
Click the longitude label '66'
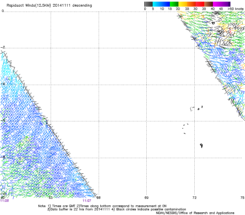click(98, 198)
